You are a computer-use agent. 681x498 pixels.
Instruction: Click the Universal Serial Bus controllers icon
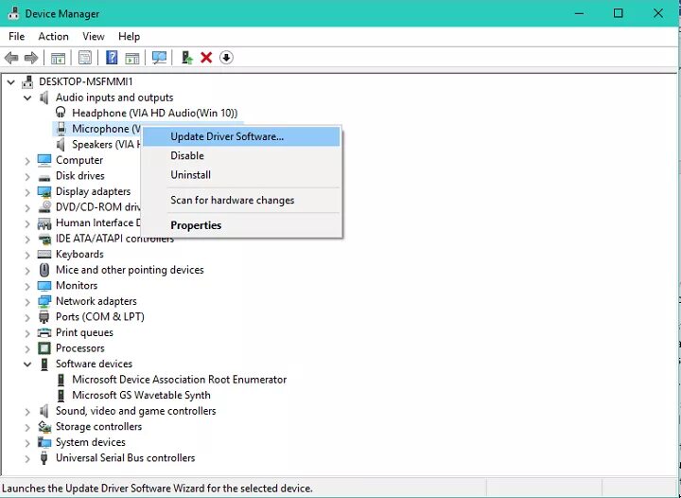click(44, 457)
